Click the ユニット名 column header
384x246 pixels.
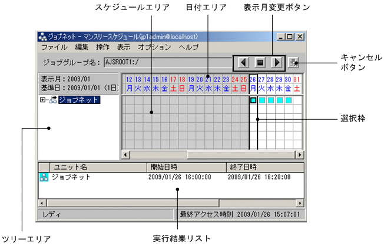coord(98,167)
